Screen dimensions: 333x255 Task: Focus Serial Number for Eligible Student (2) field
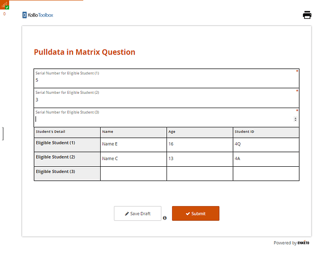(166, 100)
